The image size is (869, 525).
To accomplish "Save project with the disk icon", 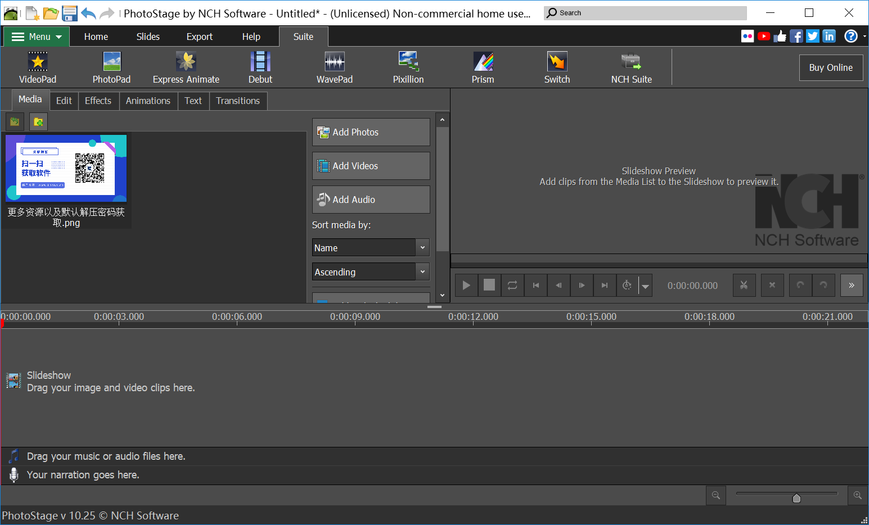I will pyautogui.click(x=70, y=13).
